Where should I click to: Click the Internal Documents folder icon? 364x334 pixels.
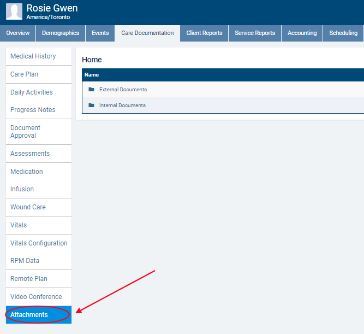[91, 106]
